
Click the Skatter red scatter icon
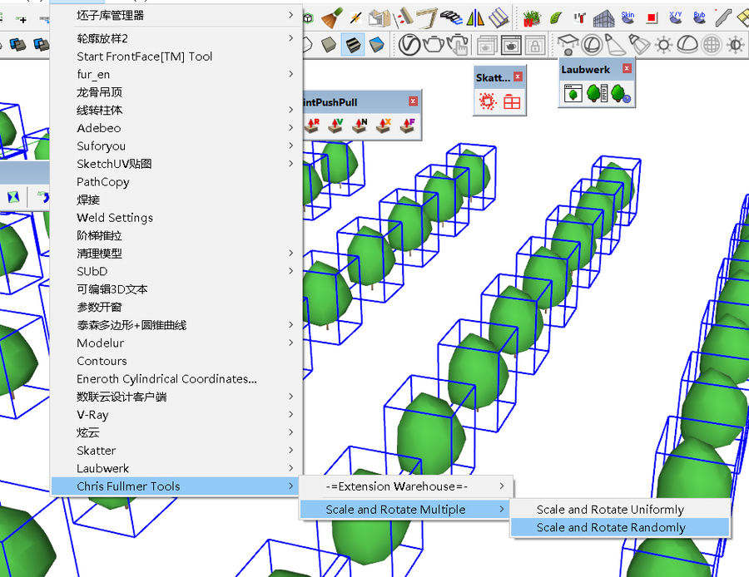488,101
